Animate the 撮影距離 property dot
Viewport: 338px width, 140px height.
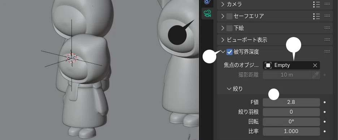[325, 75]
